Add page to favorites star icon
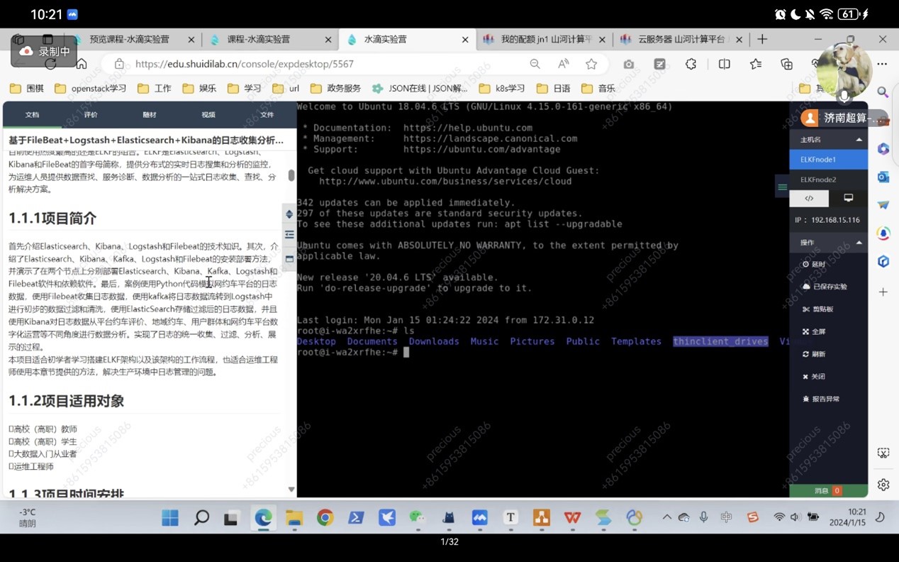The image size is (899, 562). (591, 64)
